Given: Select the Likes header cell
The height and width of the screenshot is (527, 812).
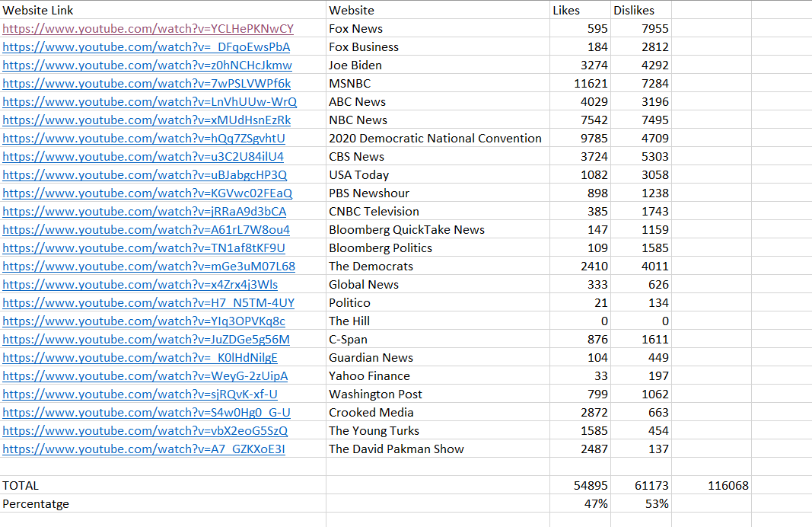Looking at the screenshot, I should point(581,10).
